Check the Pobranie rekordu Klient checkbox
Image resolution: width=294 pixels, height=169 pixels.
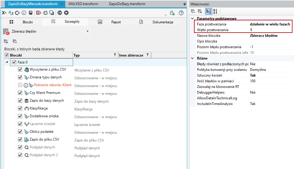point(20,85)
